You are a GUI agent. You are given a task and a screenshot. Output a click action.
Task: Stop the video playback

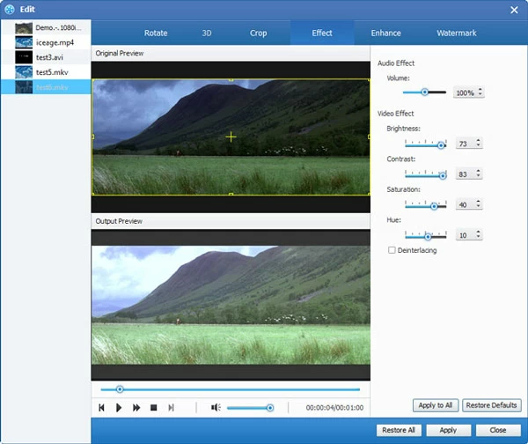click(153, 408)
